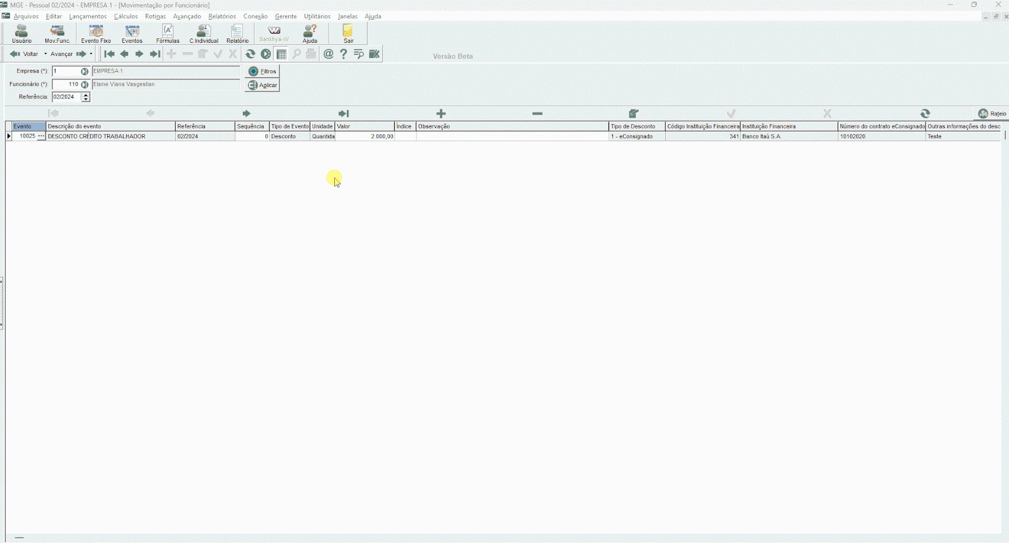This screenshot has height=543, width=1009.
Task: Select the Teste cell in outras informações
Action: [963, 136]
